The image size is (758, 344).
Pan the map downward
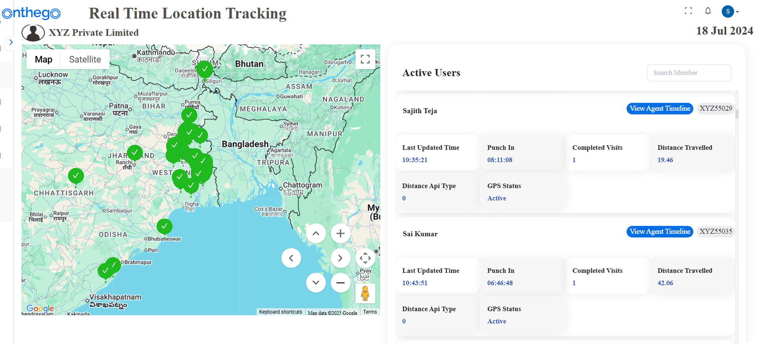[x=316, y=283]
